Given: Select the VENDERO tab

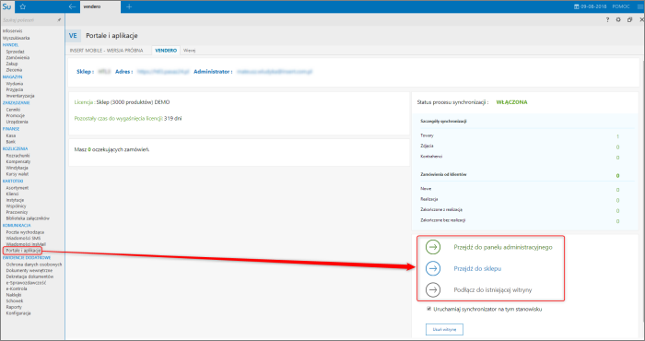Looking at the screenshot, I should tap(166, 50).
